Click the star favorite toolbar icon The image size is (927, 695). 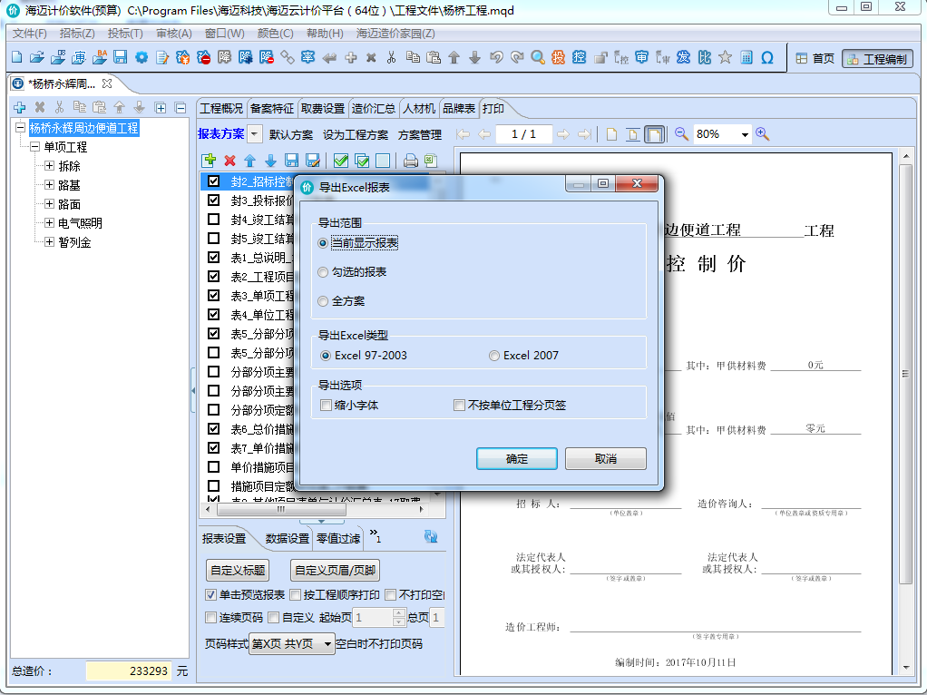725,57
